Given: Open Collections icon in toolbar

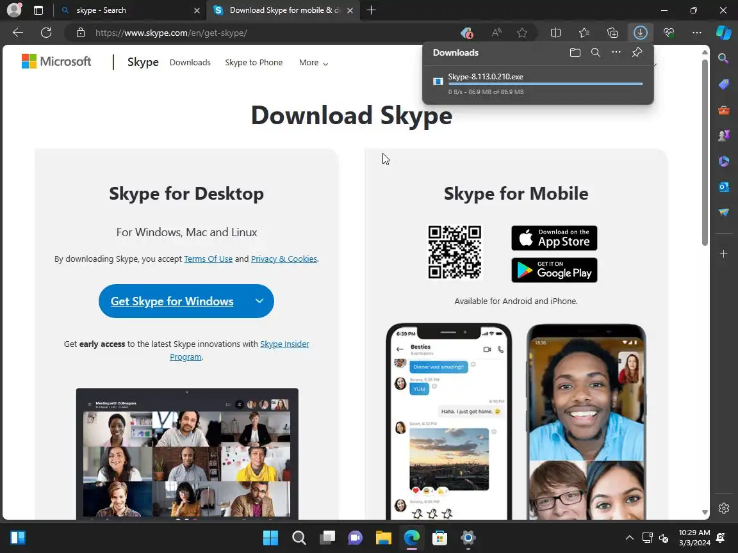Looking at the screenshot, I should [612, 33].
